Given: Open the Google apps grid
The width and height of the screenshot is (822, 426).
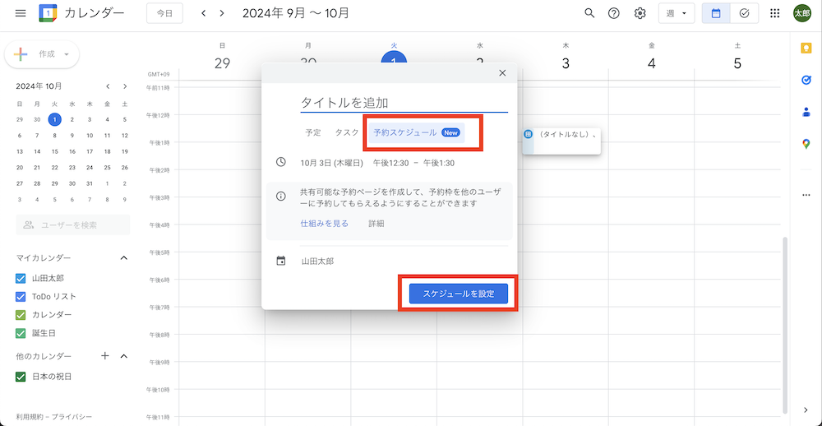Looking at the screenshot, I should tap(774, 13).
